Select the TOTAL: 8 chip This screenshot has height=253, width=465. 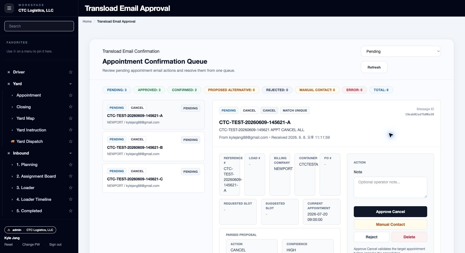click(x=381, y=90)
